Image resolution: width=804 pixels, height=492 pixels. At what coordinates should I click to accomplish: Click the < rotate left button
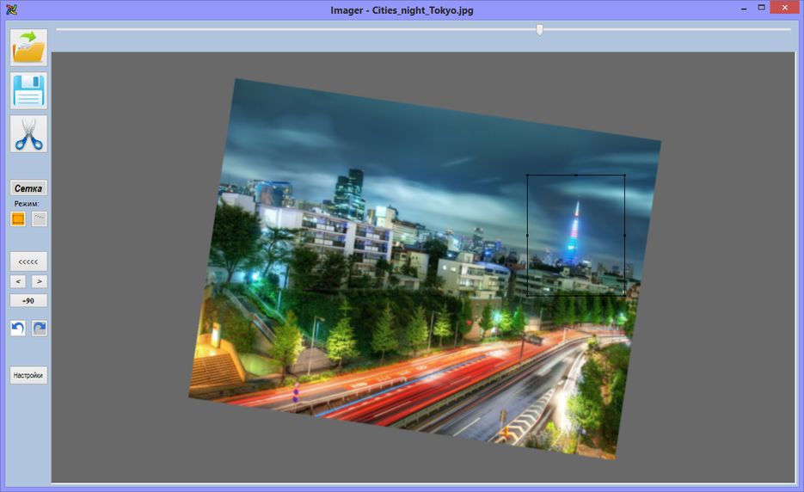pos(18,281)
